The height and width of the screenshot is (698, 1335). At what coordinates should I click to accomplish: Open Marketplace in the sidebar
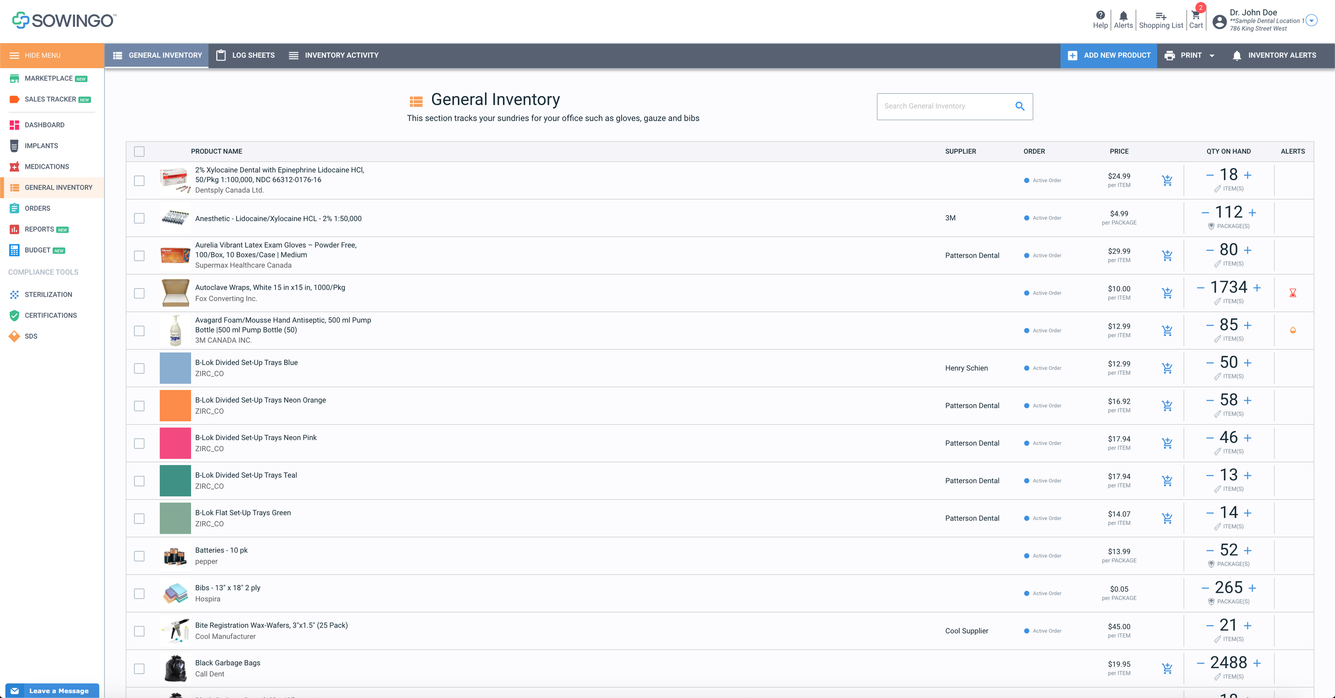coord(48,78)
